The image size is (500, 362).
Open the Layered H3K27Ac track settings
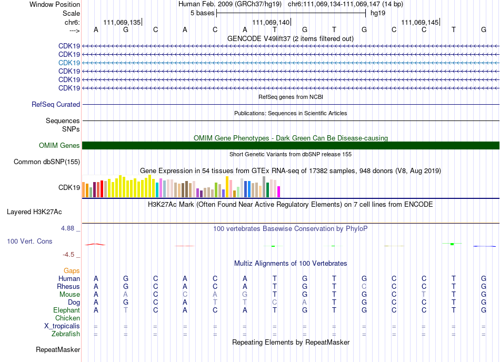click(34, 212)
